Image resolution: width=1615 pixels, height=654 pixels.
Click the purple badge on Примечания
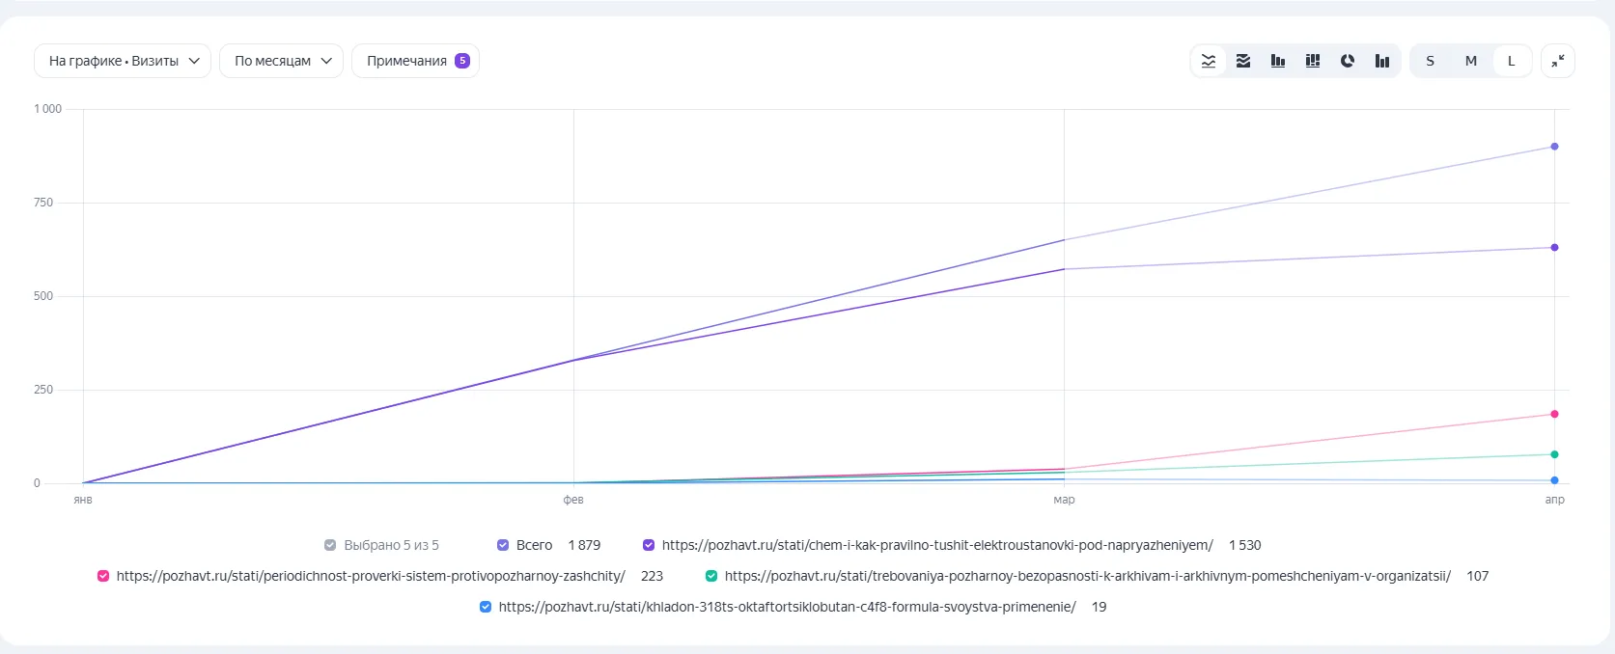462,61
